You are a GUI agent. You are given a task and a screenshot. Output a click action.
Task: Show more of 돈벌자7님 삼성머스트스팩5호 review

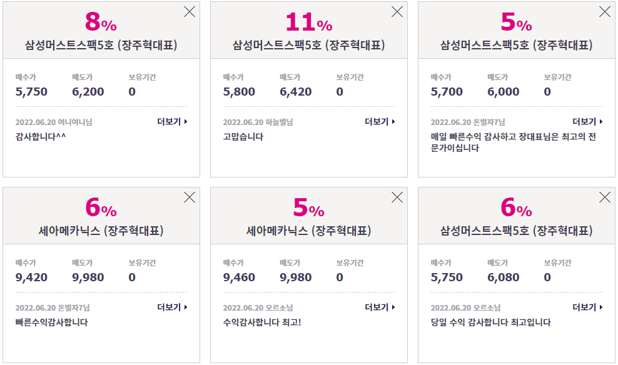(587, 122)
